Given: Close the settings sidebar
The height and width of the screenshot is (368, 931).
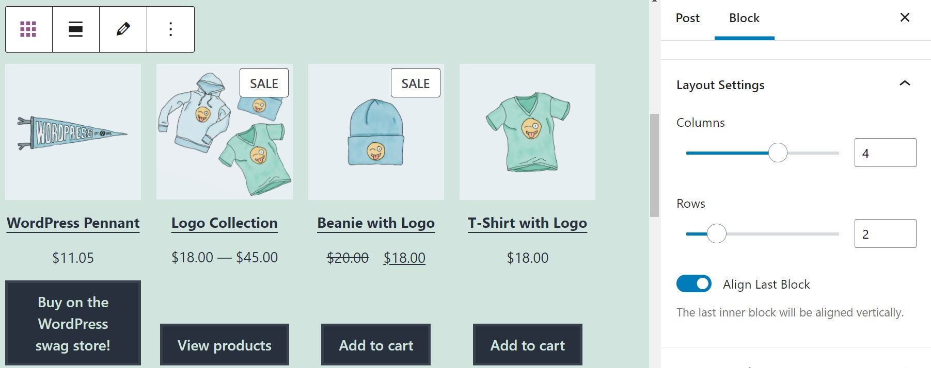Looking at the screenshot, I should point(905,18).
